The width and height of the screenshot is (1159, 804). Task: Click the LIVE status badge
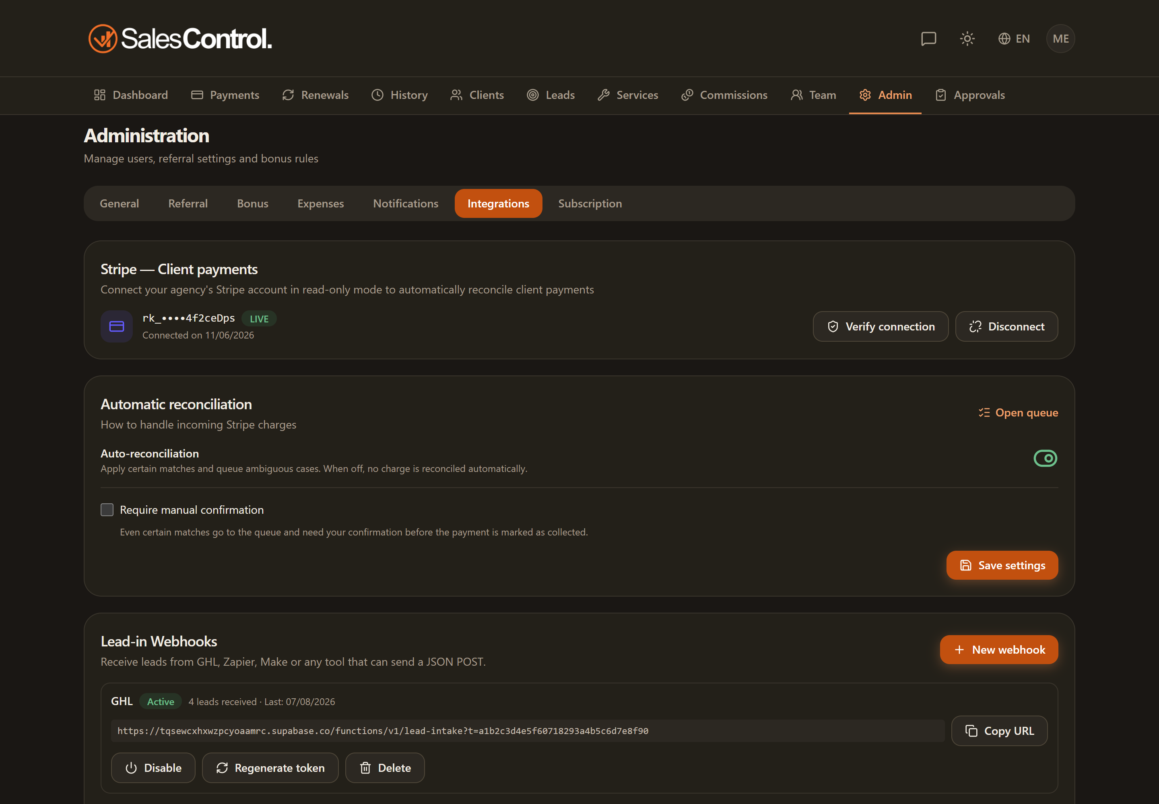coord(259,319)
